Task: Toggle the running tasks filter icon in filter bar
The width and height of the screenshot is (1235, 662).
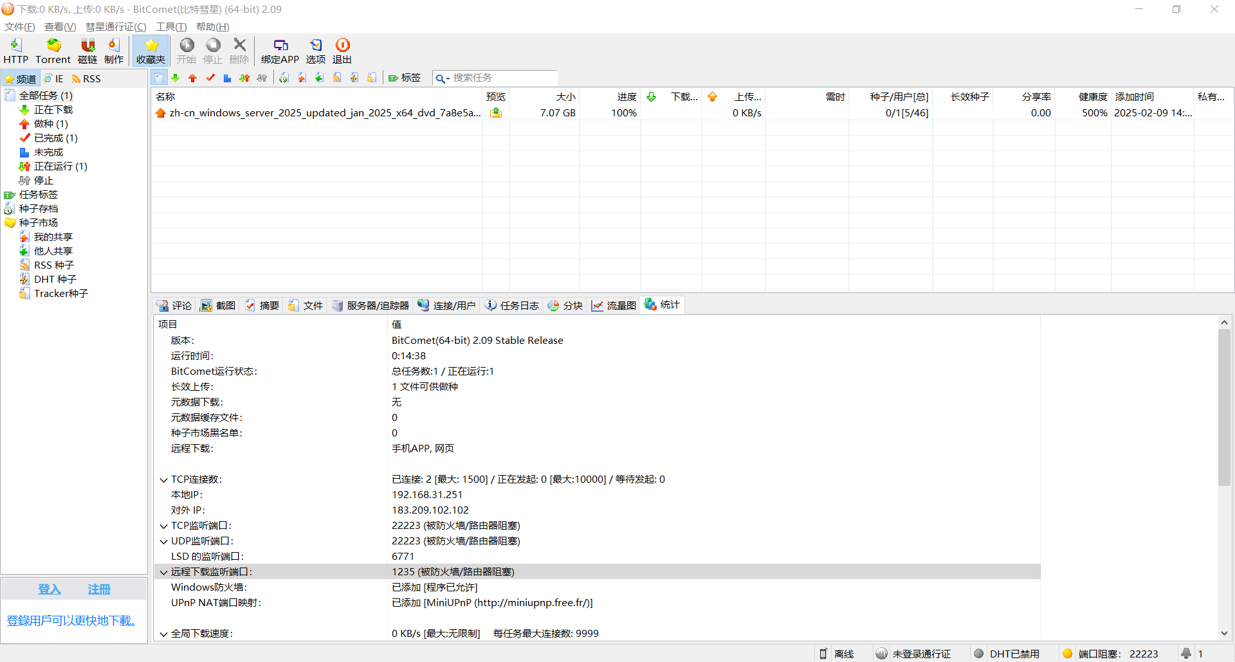Action: click(244, 78)
